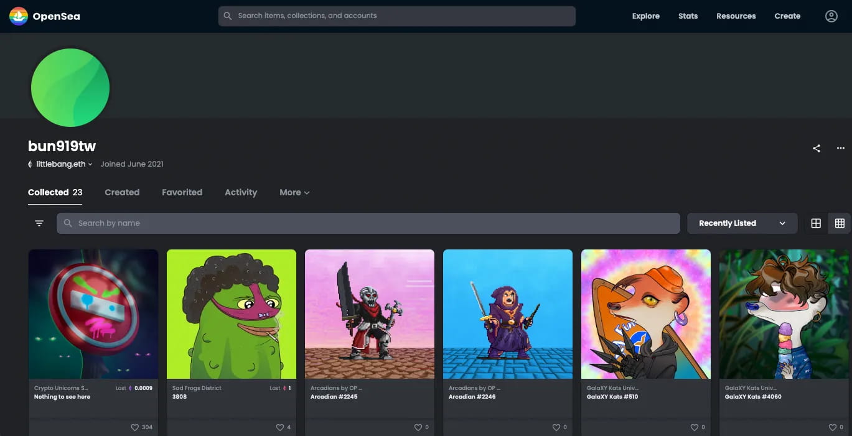
Task: Favorite GalaXY Kats #4060 heart icon
Action: click(x=833, y=427)
